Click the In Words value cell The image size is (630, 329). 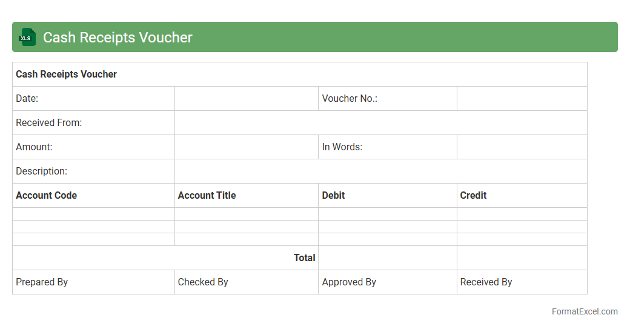click(522, 147)
